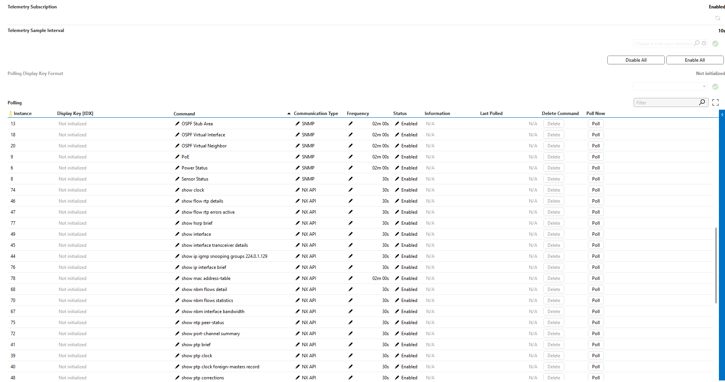Edit the communication type of show clock
This screenshot has height=382, width=725.
point(298,190)
